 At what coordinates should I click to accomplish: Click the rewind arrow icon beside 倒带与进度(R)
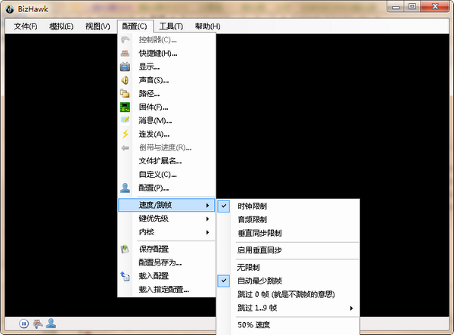pyautogui.click(x=125, y=147)
